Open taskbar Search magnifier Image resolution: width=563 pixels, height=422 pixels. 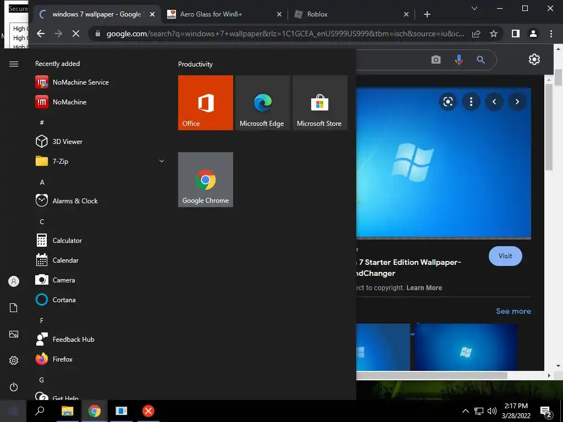click(40, 411)
